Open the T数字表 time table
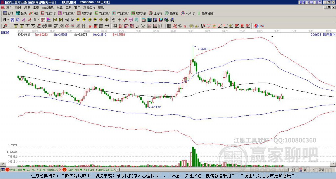Viewport: 336px width, 179px height. coord(139,13)
